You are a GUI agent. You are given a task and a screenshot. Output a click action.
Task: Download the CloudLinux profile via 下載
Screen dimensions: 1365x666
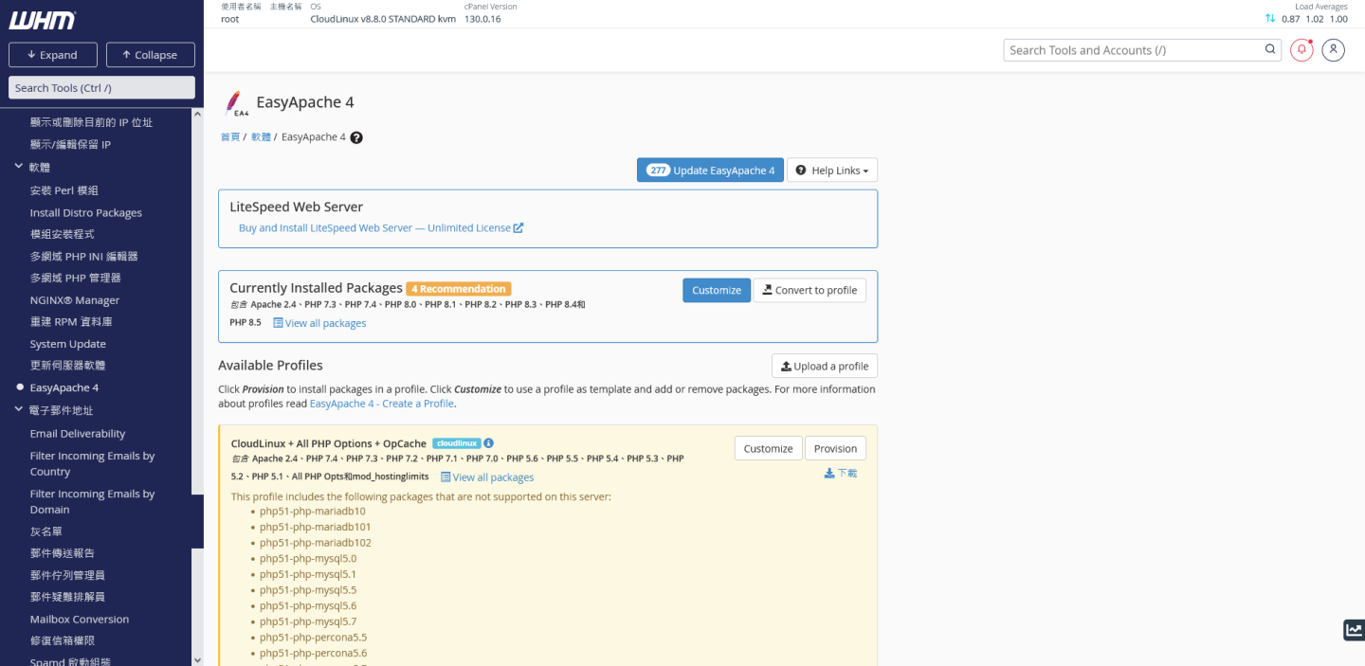point(841,473)
